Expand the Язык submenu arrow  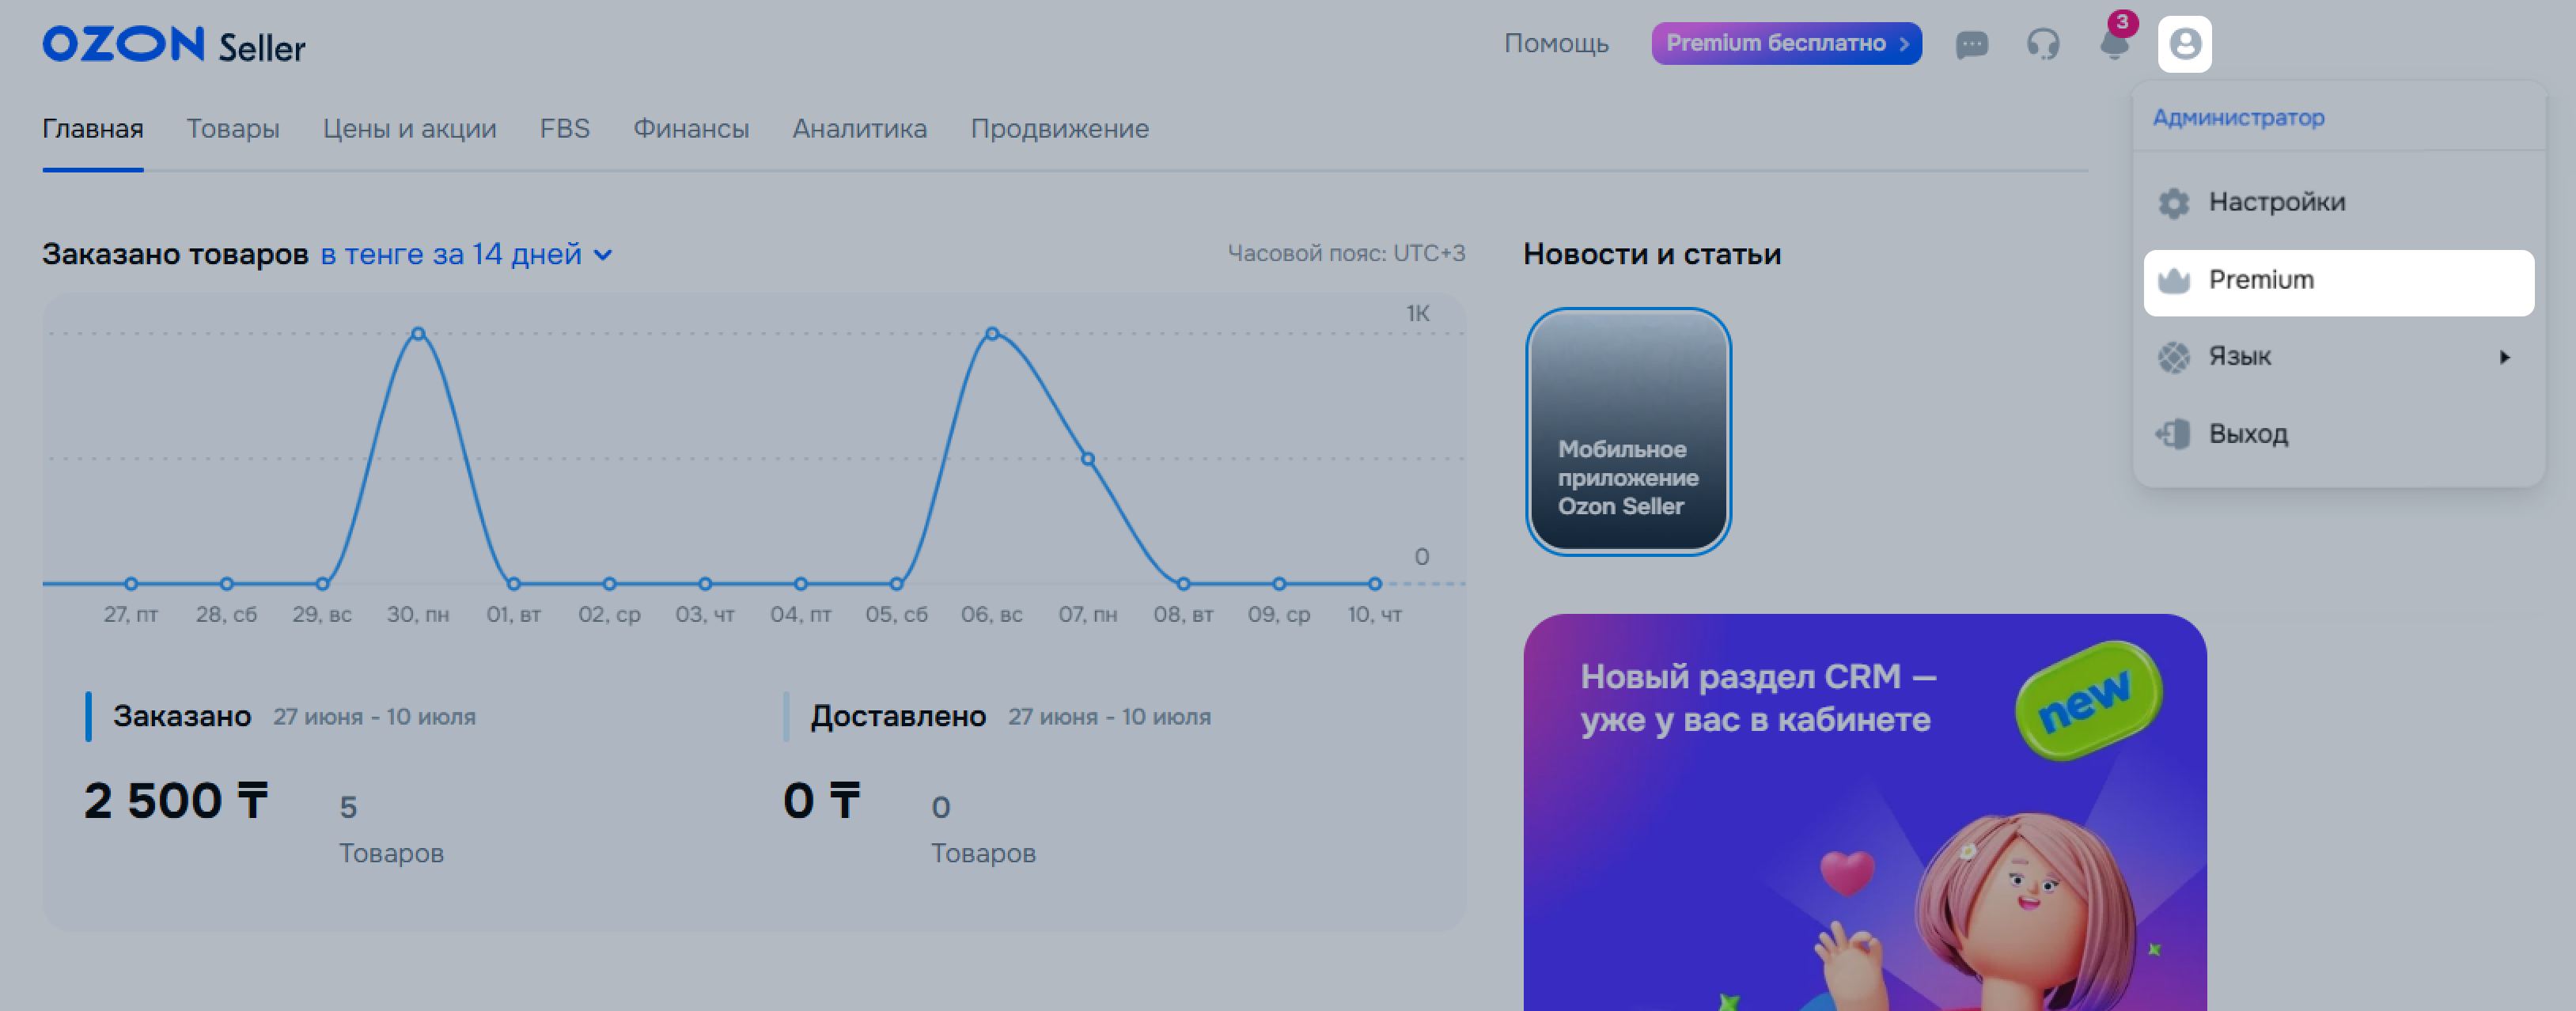2505,357
